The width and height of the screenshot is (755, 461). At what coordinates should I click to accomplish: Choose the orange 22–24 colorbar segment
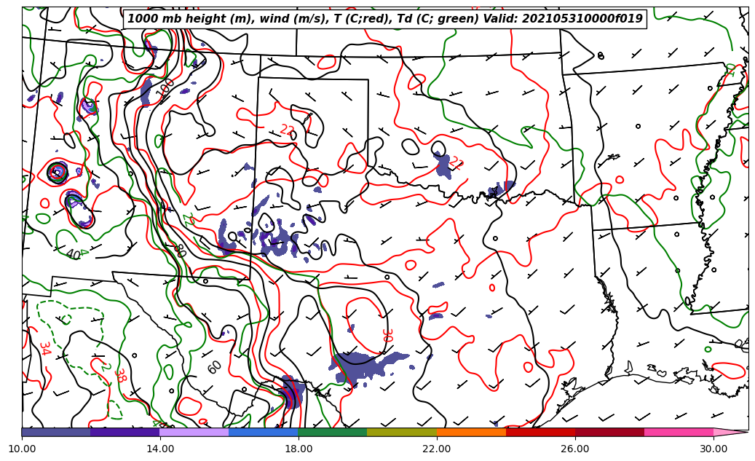(471, 432)
